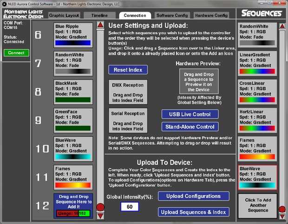Click the green Connect button
Image resolution: width=288 pixels, height=224 pixels.
(16, 53)
